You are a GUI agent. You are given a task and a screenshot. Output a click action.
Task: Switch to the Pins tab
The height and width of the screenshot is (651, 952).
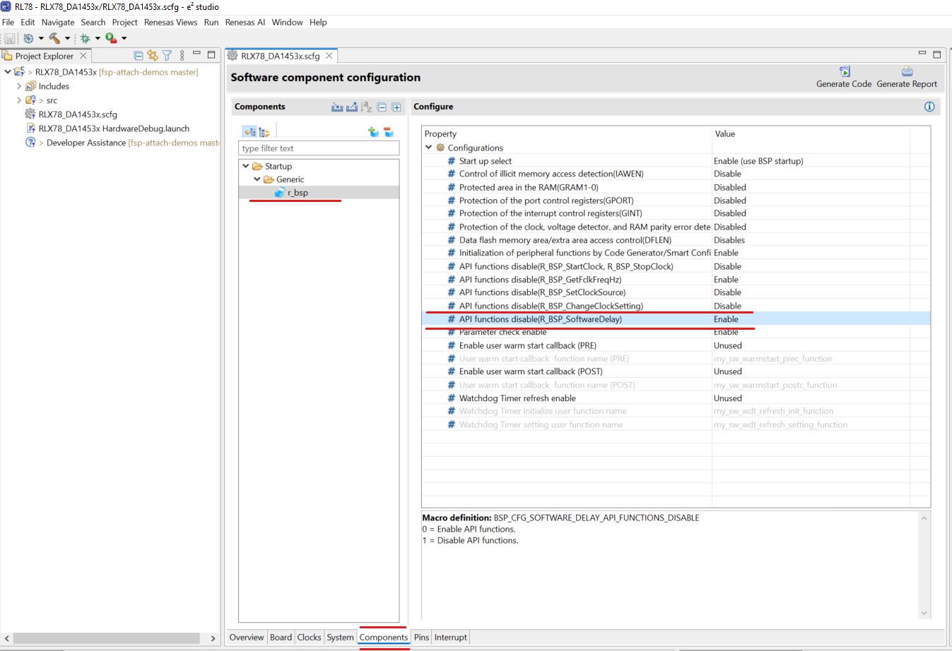tap(421, 638)
